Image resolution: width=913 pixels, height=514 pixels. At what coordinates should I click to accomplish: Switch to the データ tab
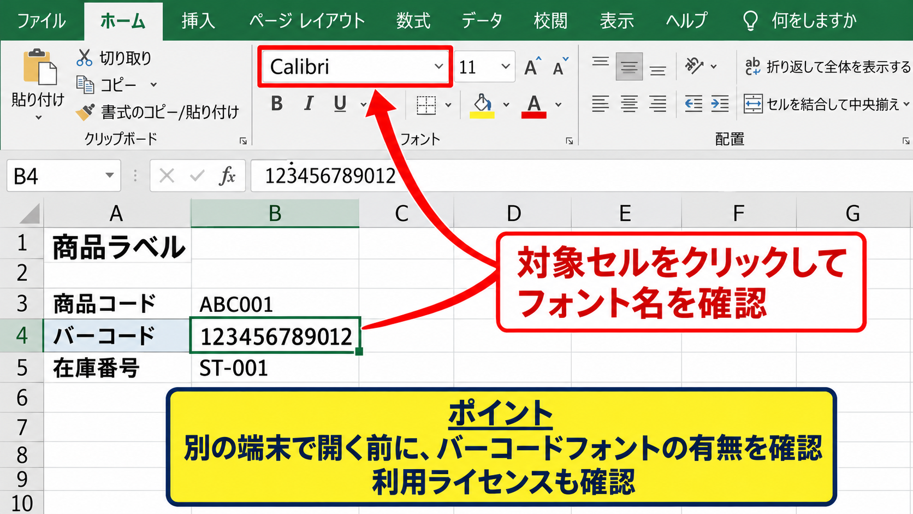pos(482,21)
